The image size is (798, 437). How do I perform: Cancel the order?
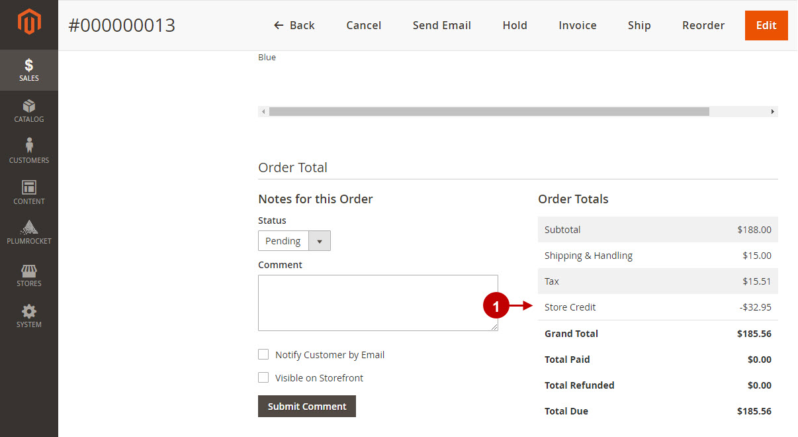click(x=364, y=25)
